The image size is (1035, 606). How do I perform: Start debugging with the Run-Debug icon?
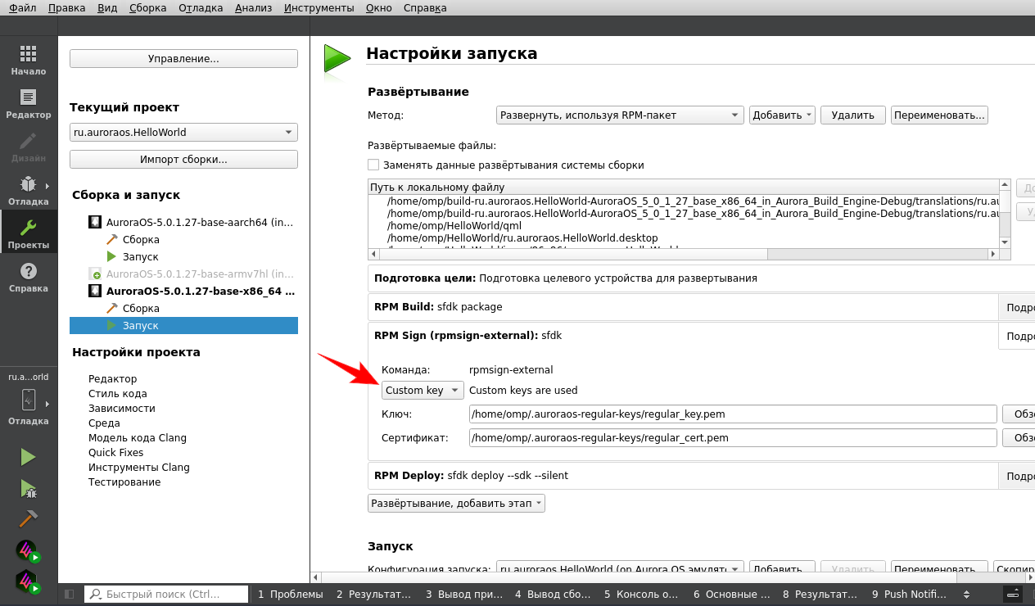click(29, 489)
